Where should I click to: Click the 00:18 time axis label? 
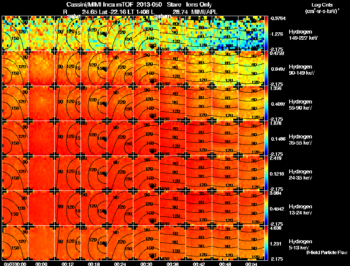pos(94,264)
